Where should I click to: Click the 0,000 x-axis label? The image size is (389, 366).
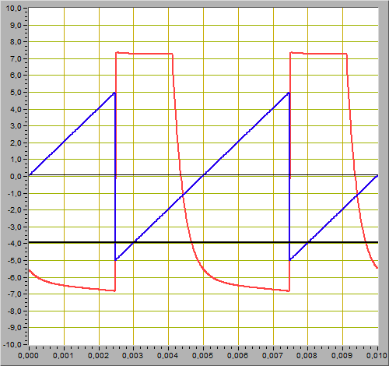point(28,356)
